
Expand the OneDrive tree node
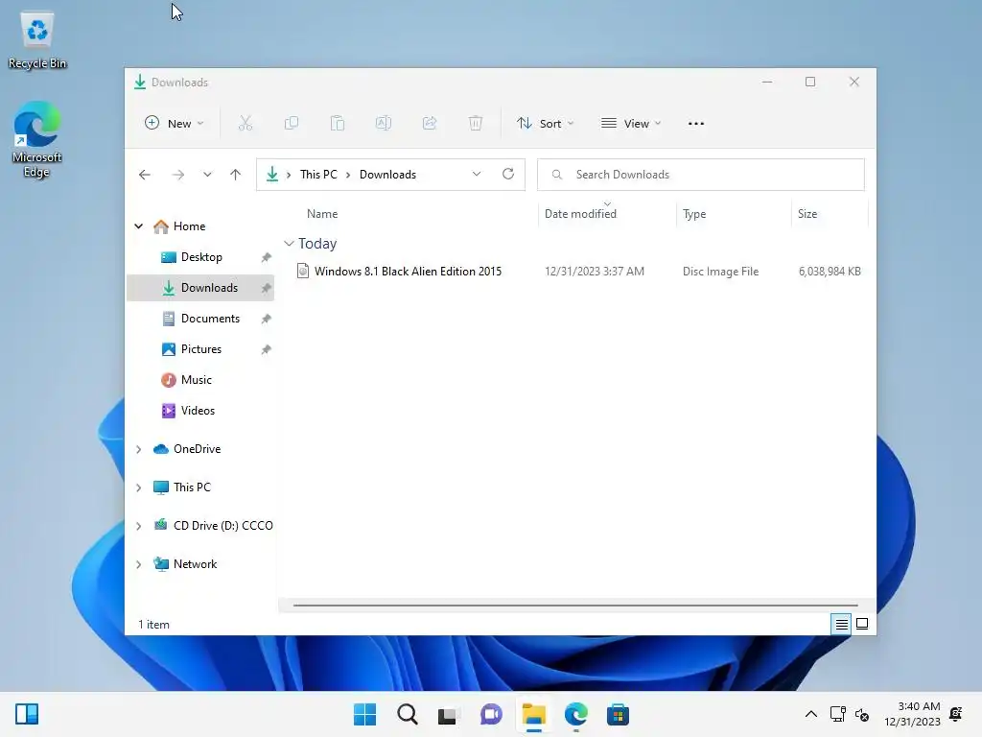pos(138,449)
